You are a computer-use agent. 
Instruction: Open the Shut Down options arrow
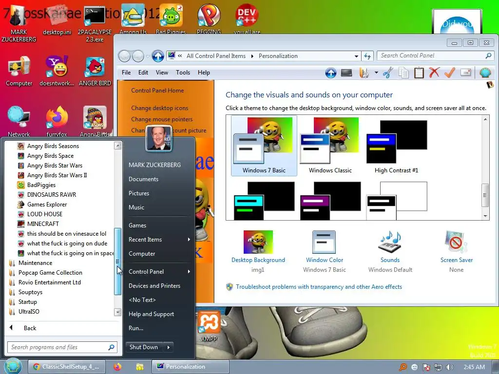168,347
